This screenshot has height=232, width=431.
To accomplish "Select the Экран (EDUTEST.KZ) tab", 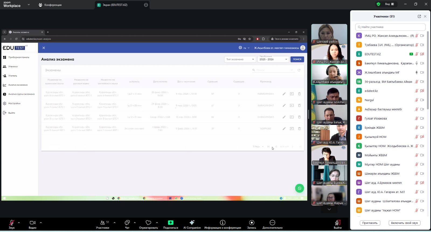I will (x=115, y=5).
